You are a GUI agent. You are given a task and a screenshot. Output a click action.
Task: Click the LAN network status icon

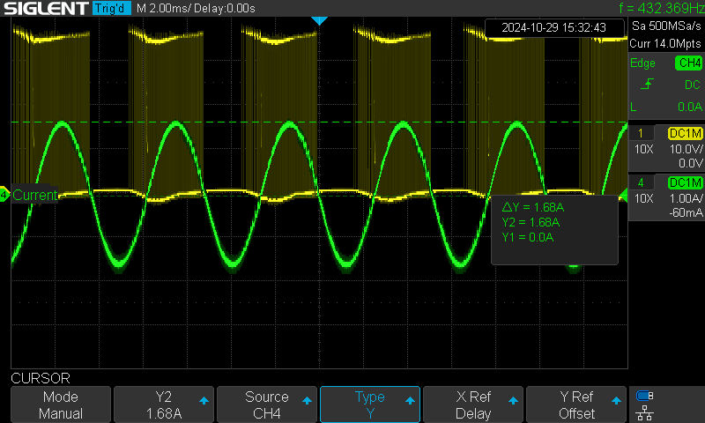(x=645, y=412)
